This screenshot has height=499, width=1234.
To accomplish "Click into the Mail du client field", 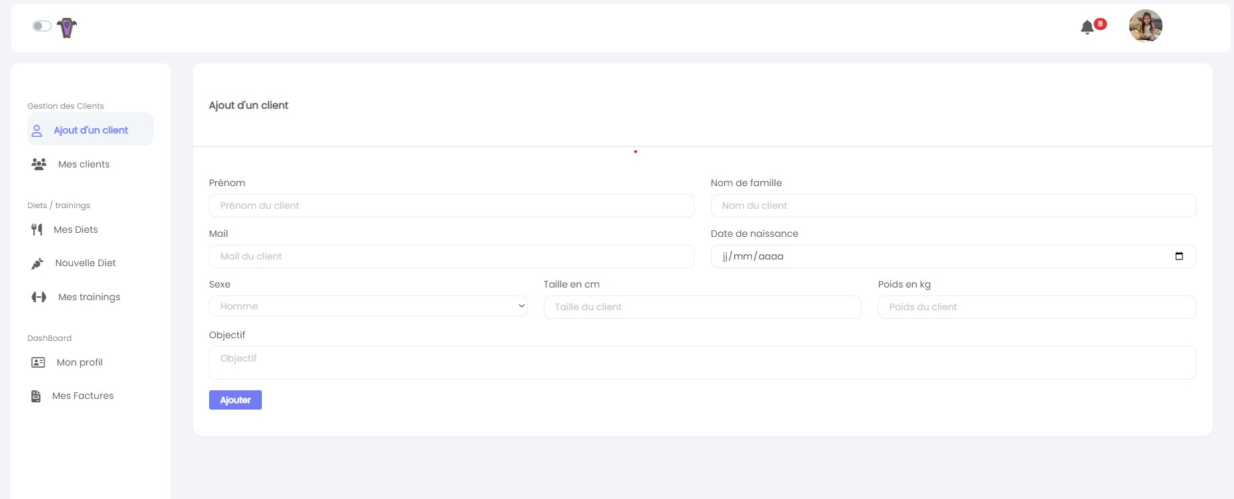I will tap(452, 256).
